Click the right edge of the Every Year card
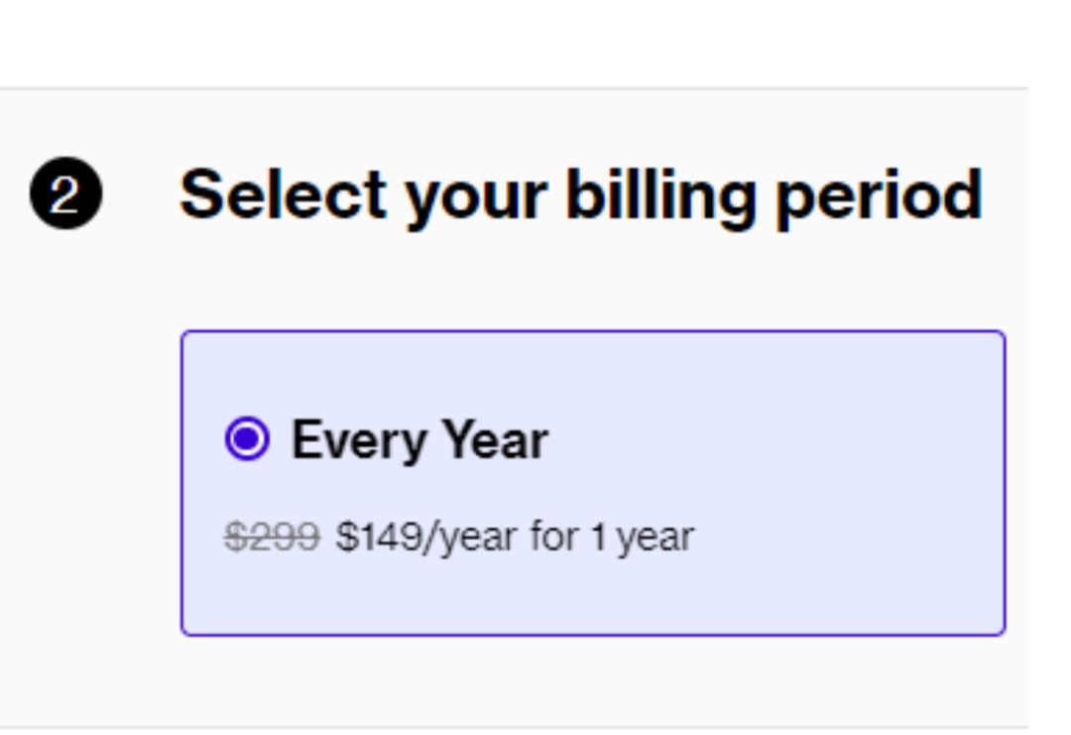This screenshot has width=1071, height=735. tap(1005, 483)
